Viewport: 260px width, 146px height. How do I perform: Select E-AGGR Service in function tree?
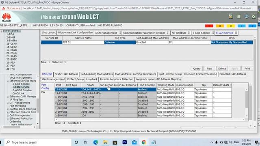(22, 90)
